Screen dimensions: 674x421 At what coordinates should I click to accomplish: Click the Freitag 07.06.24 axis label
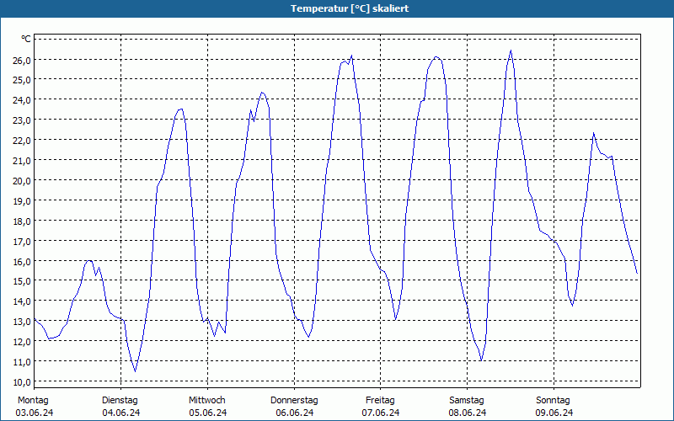coord(381,406)
